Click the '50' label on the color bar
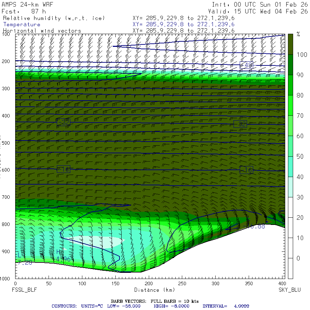Image resolution: width=310 pixels, height=310 pixels. (300, 157)
